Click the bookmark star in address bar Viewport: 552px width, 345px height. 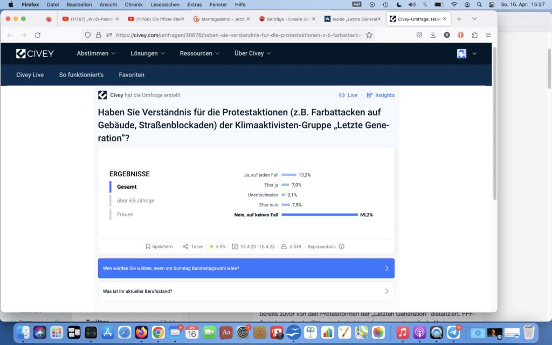[369, 35]
